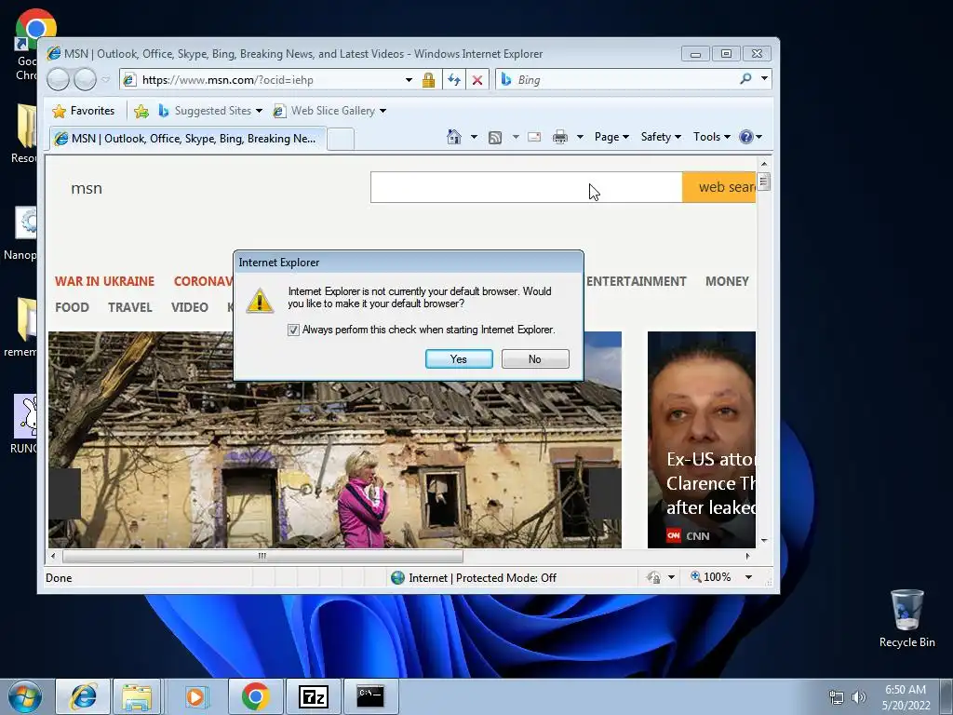
Task: Click the Help question mark icon
Action: [746, 137]
